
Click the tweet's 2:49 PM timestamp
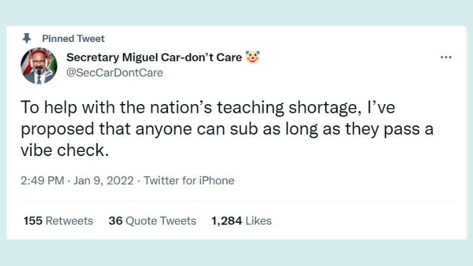[43, 181]
